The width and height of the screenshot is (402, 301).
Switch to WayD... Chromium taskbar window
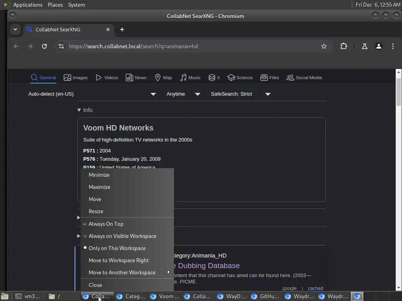tap(232, 296)
